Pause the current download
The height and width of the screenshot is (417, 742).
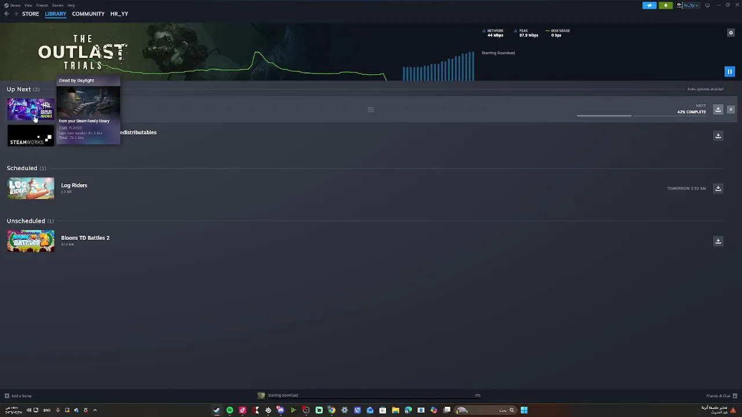[730, 72]
